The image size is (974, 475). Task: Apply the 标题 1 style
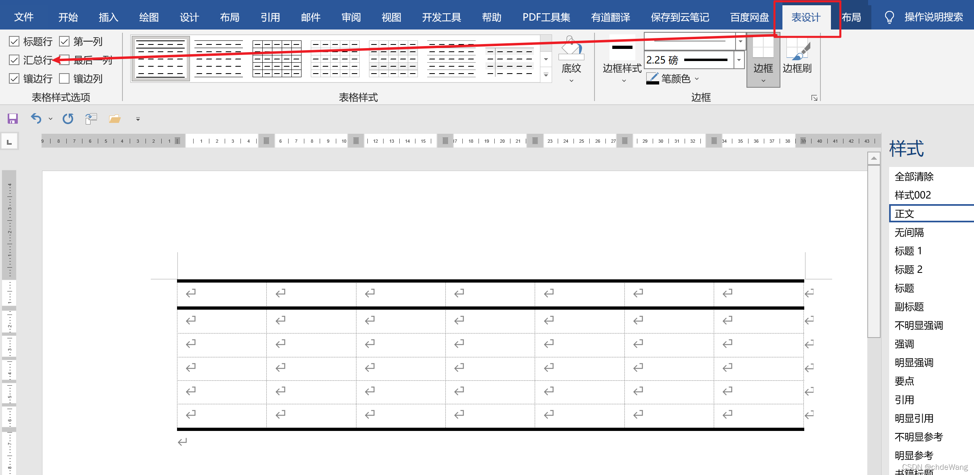click(908, 251)
